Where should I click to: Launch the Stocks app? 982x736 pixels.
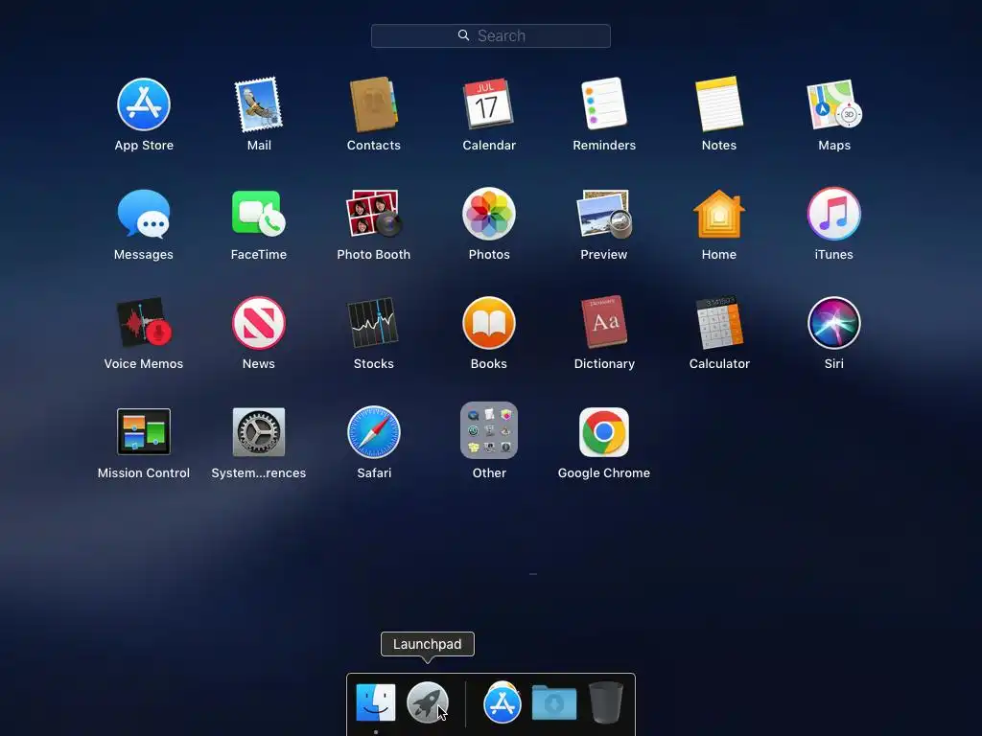coord(373,323)
